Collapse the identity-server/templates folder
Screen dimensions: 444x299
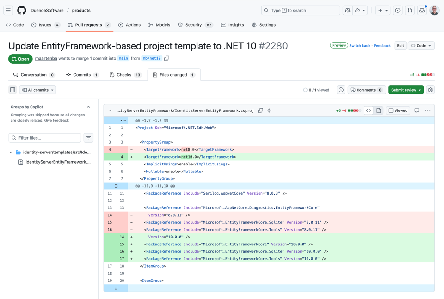point(11,153)
